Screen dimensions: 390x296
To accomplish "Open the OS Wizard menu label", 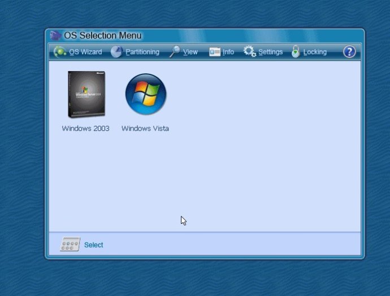I will coord(85,52).
